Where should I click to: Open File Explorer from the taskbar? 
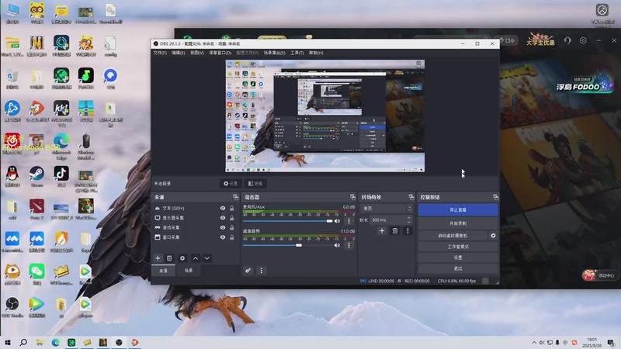pyautogui.click(x=40, y=342)
